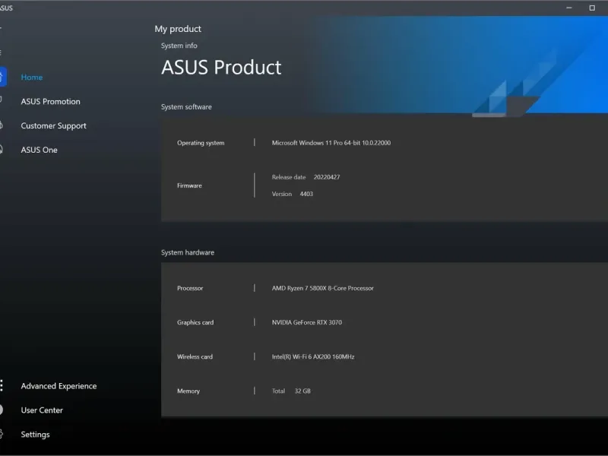This screenshot has width=608, height=456.
Task: Click the 'Operating system' label
Action: (x=201, y=143)
